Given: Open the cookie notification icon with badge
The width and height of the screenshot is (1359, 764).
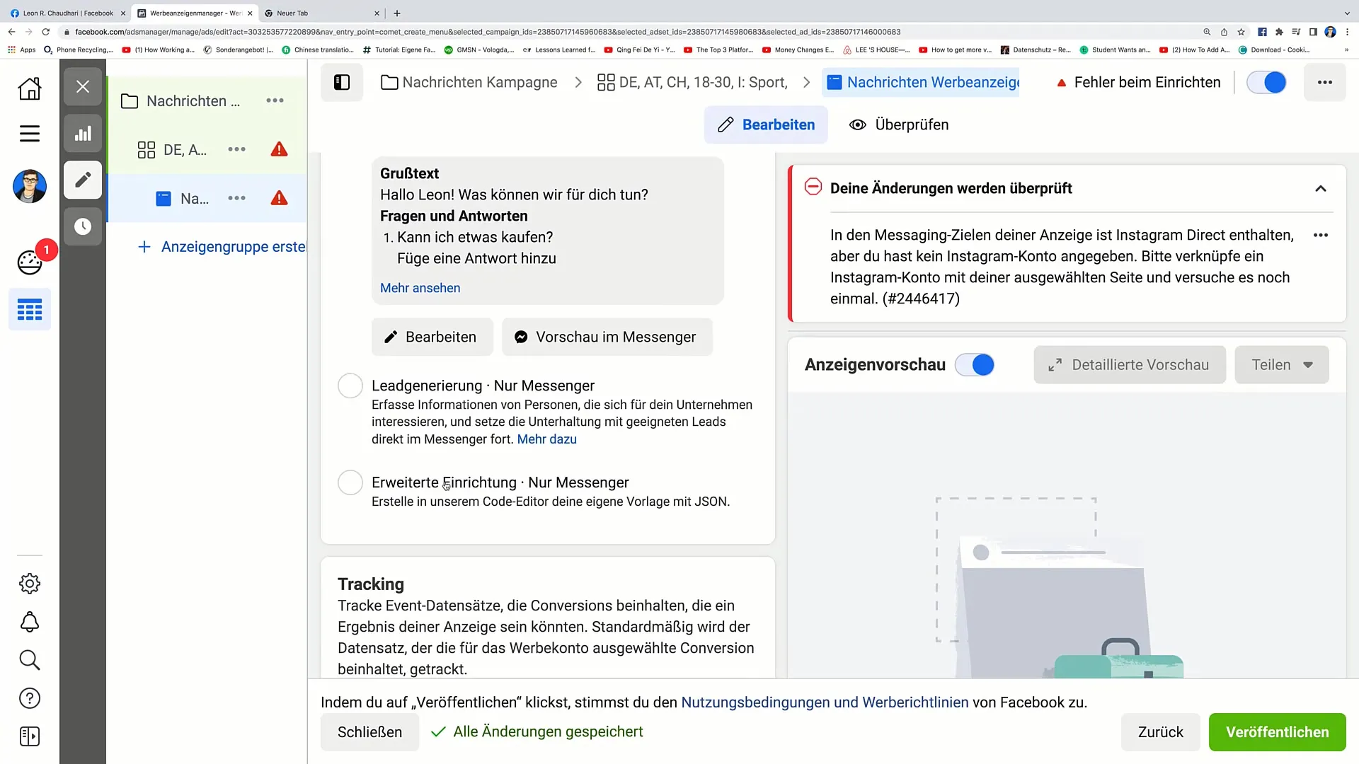Looking at the screenshot, I should [30, 262].
